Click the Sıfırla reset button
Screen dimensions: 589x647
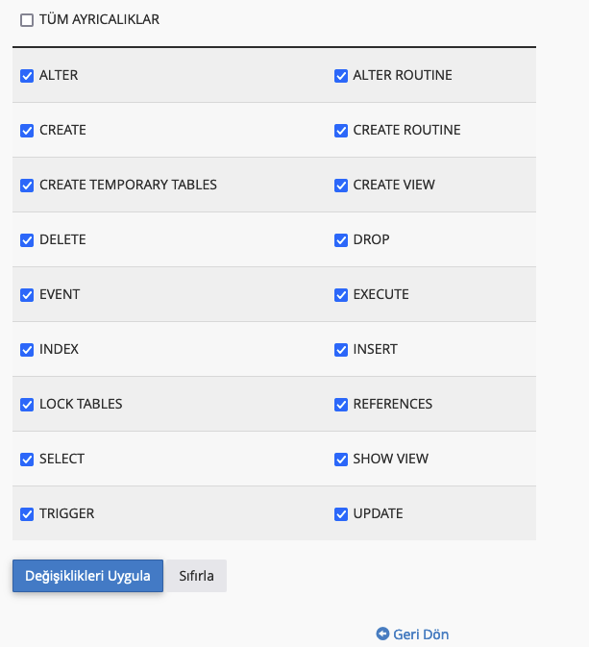[196, 576]
